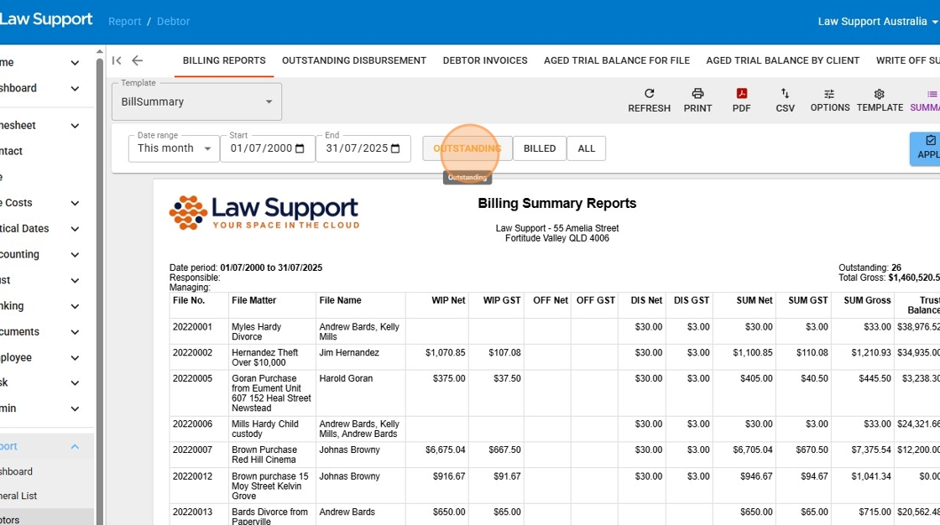Click file number 20220007

pyautogui.click(x=192, y=450)
